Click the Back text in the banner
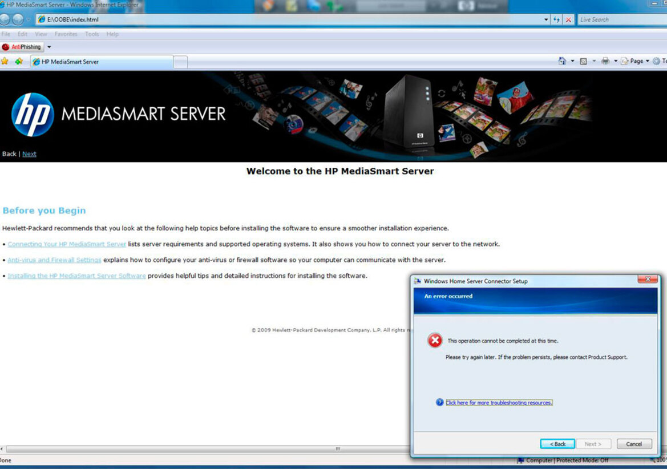 point(9,154)
